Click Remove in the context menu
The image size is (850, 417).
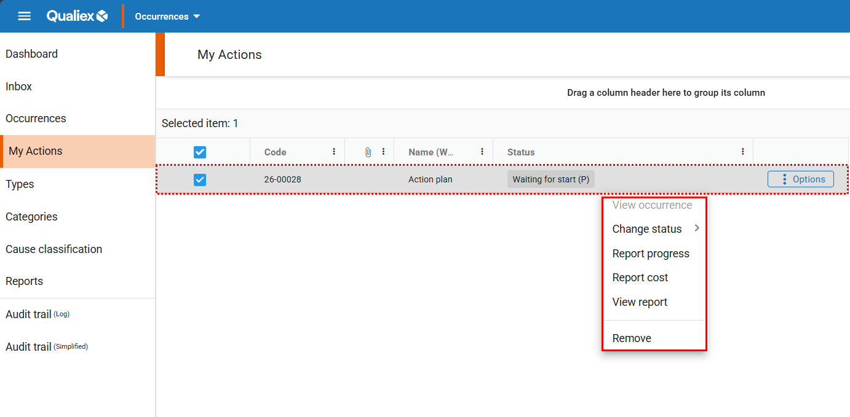coord(632,338)
